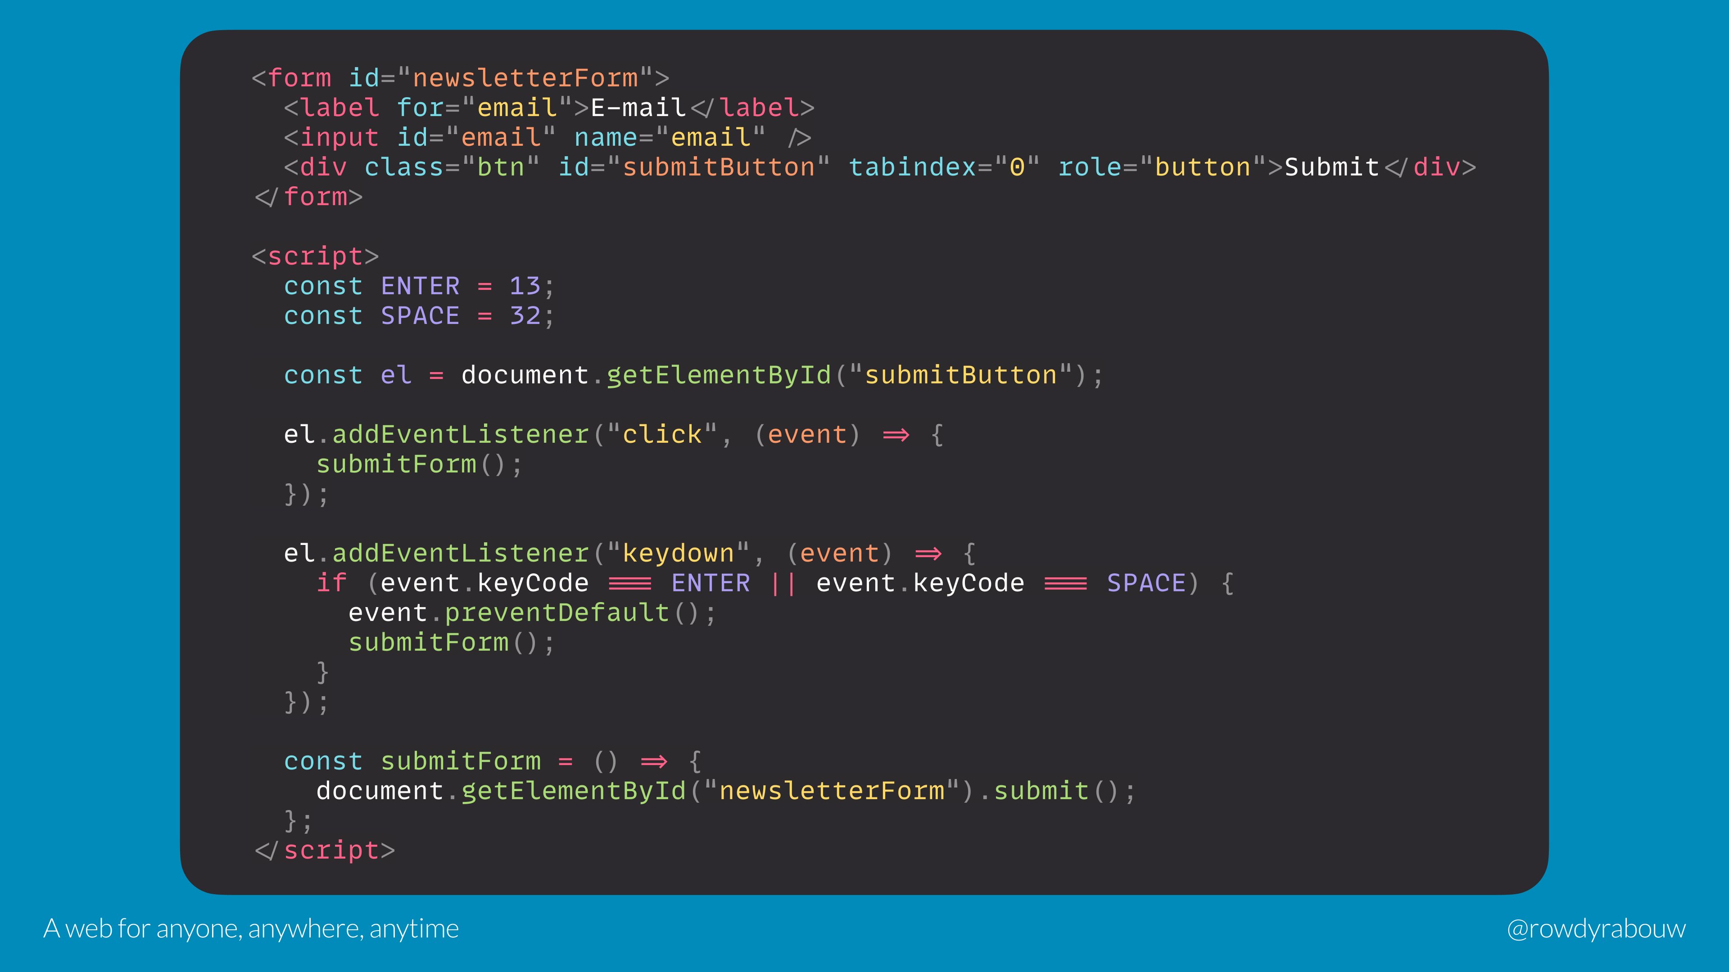
Task: Click the closing form tag
Action: coord(309,197)
